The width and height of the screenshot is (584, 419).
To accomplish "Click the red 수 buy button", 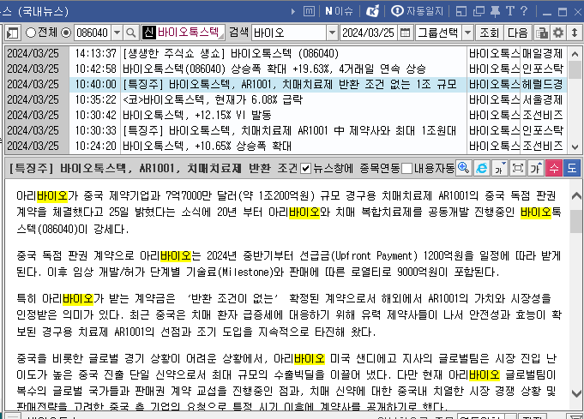I will pos(554,168).
